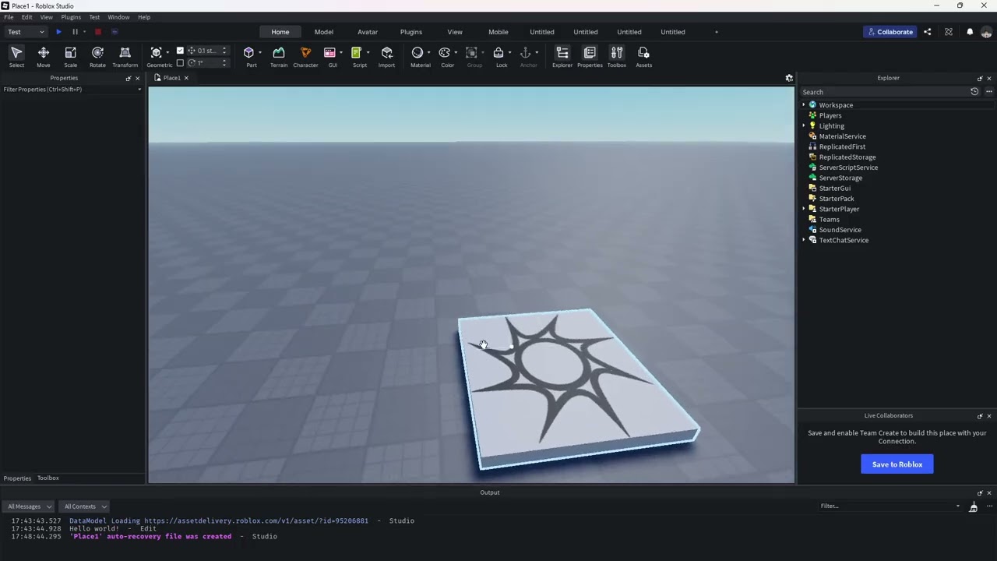This screenshot has width=997, height=561.
Task: Select the Move tool
Action: coord(44,56)
